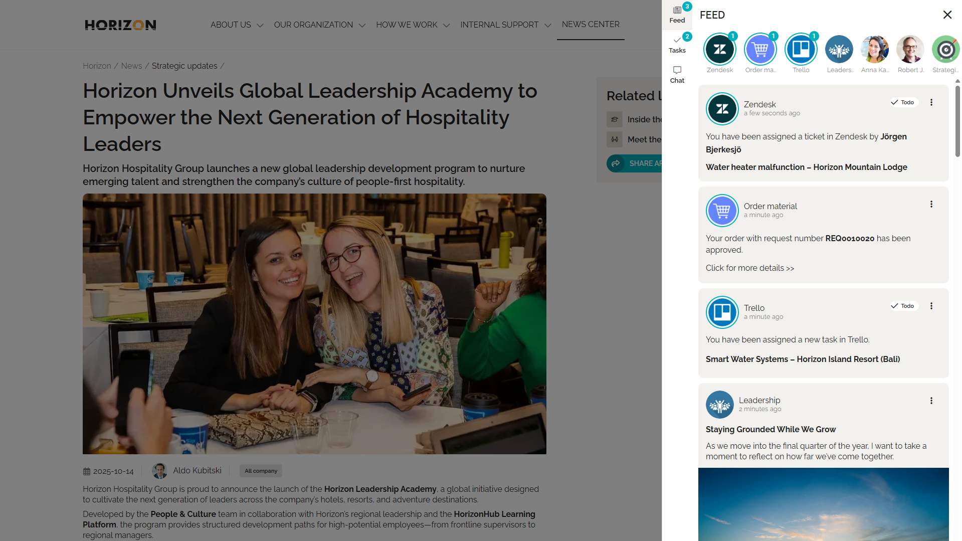
Task: Expand Our Organization navigation menu
Action: click(x=319, y=25)
